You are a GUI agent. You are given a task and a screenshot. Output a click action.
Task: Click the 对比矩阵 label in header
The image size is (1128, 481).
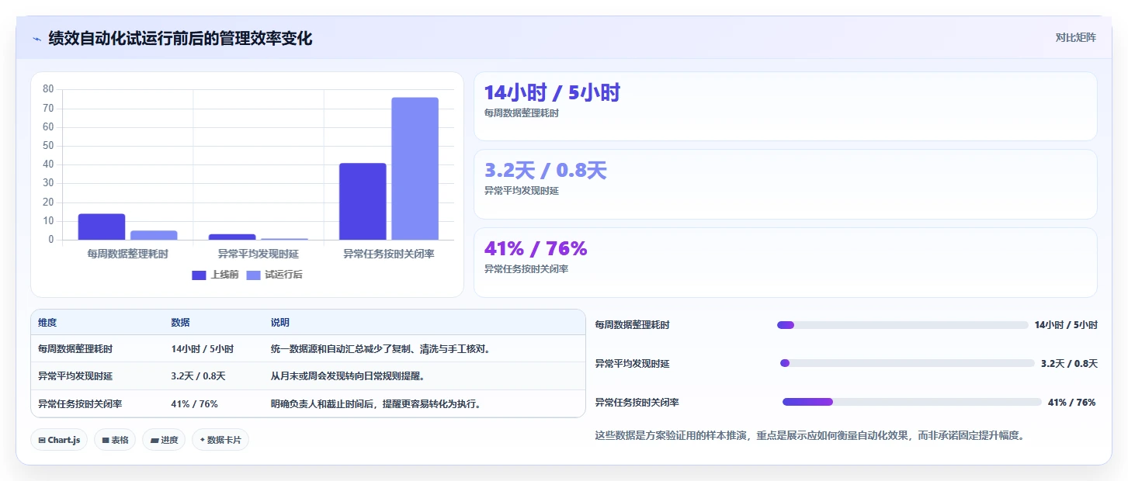1075,37
